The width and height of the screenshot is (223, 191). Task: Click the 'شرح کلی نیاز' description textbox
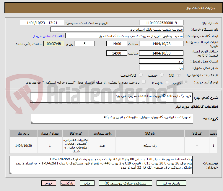pyautogui.click(x=111, y=98)
